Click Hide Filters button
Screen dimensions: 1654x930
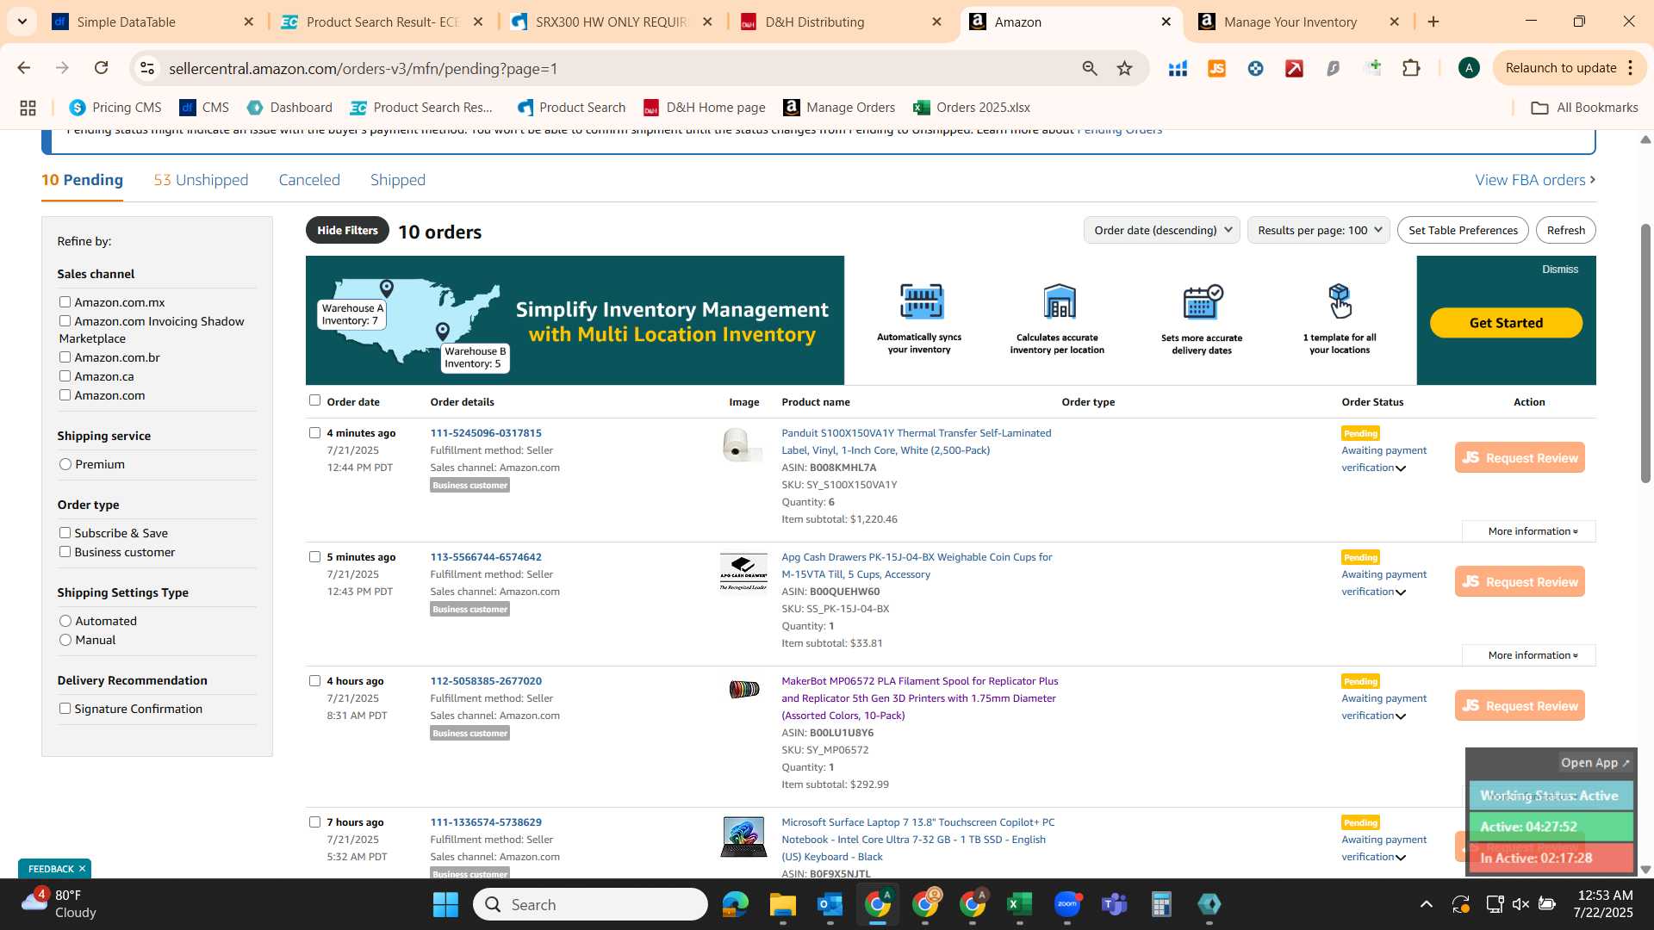[347, 230]
